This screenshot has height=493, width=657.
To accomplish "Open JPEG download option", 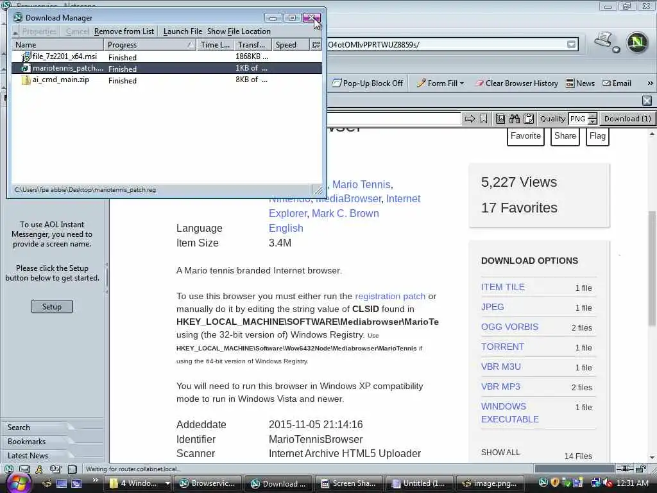I will coord(492,307).
